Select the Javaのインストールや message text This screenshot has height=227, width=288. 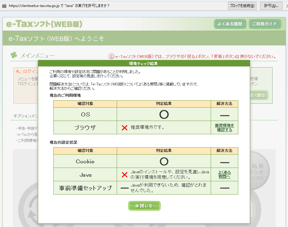point(170,175)
